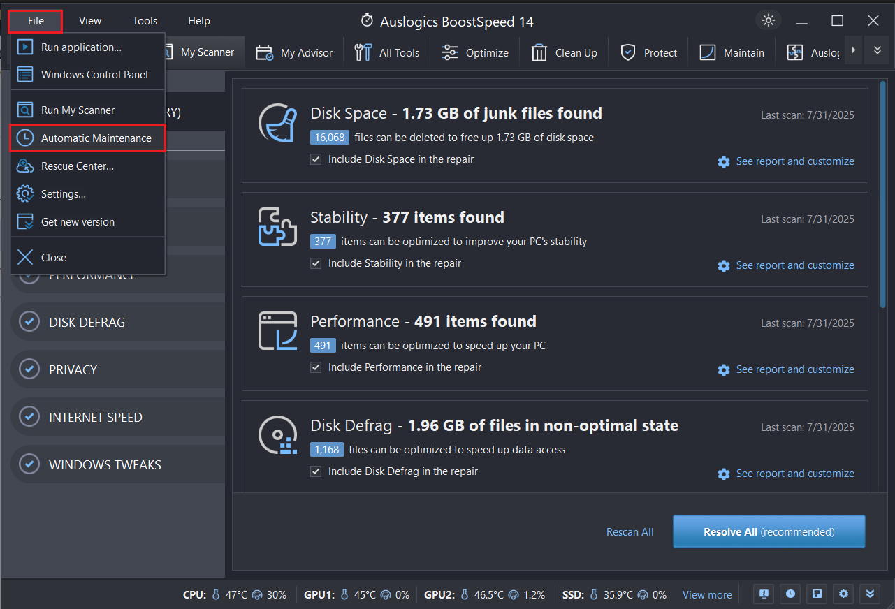
Task: Open the Tools menu
Action: (x=144, y=20)
